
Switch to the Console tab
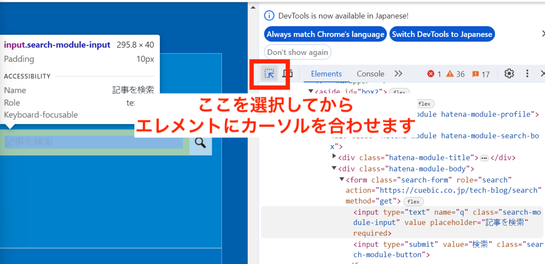(x=370, y=74)
